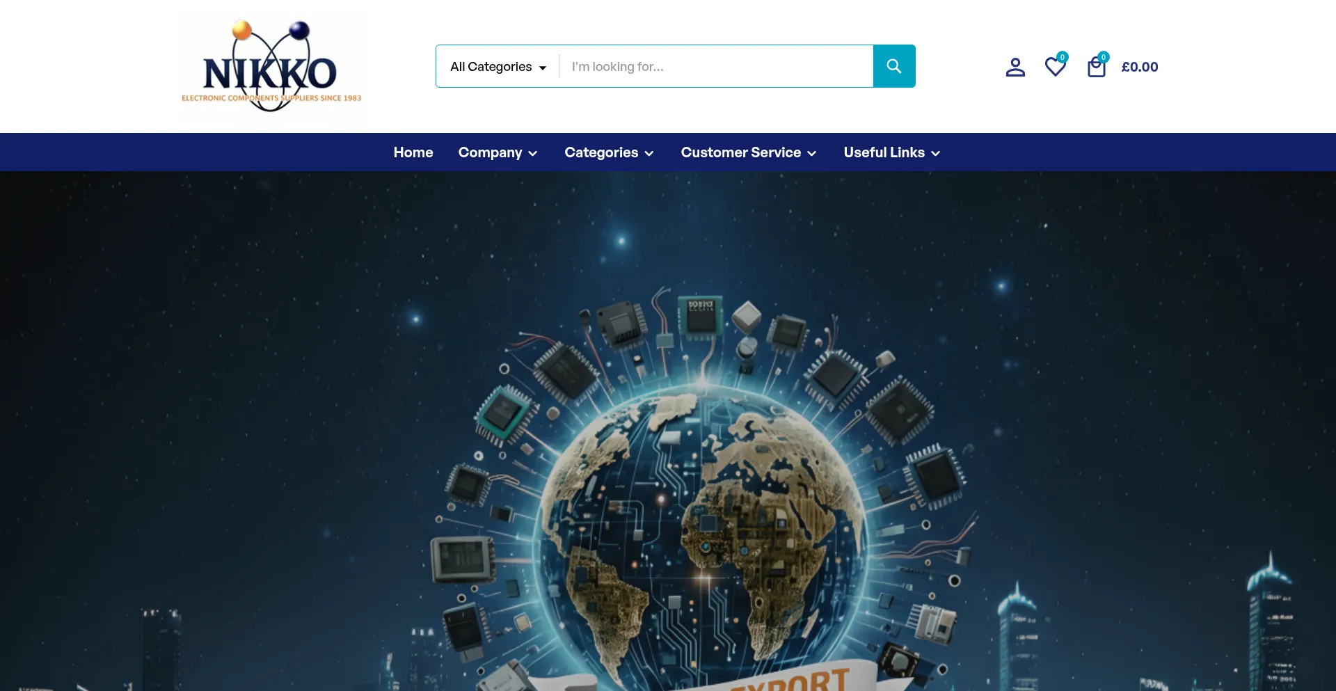The width and height of the screenshot is (1336, 691).
Task: Open the Useful Links menu
Action: click(884, 152)
